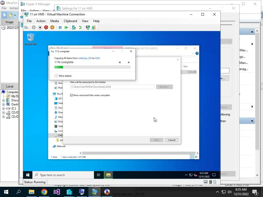Click the Enhanced Session toolbar icon
Viewport: 263px width, 197px height.
pos(88,27)
